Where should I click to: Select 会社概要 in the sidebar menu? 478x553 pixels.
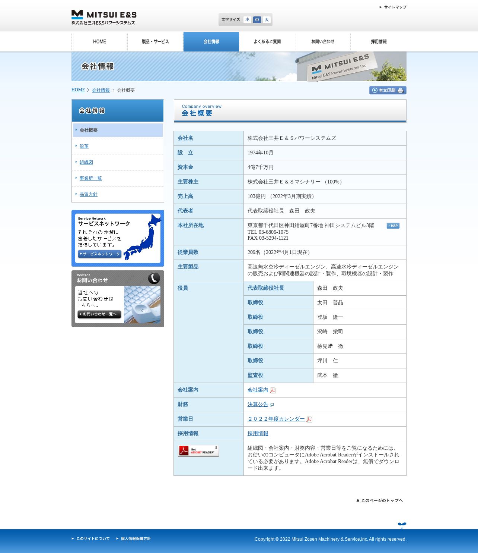tap(118, 130)
